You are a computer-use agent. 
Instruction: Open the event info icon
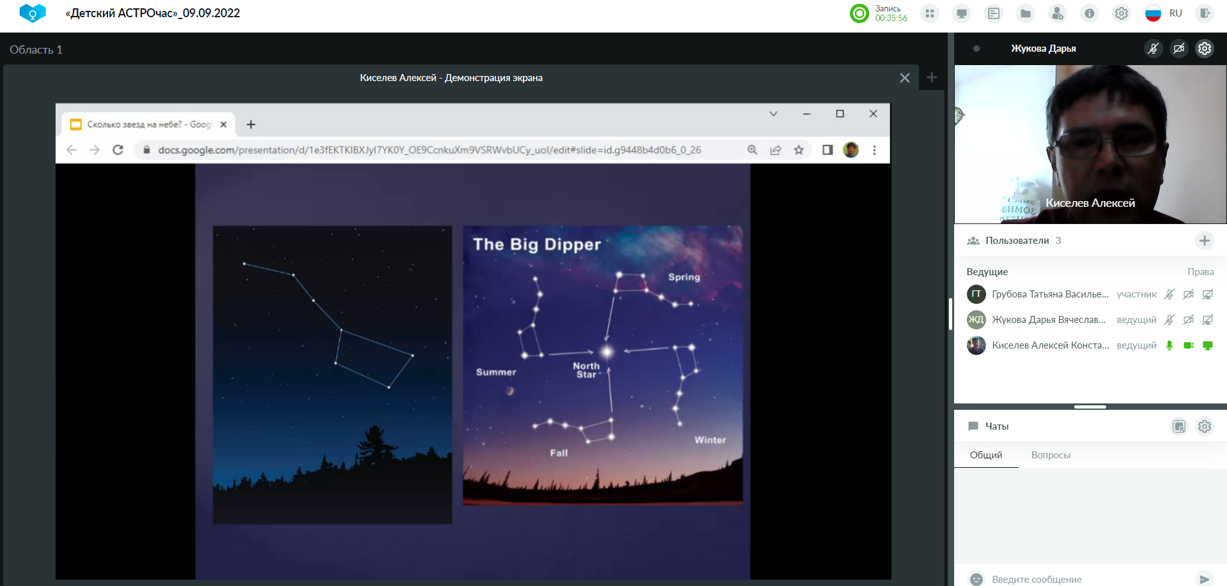click(1090, 13)
